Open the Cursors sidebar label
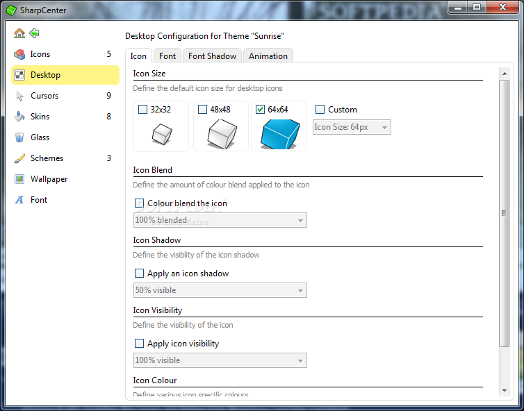Viewport: 524px width, 411px height. [x=44, y=96]
